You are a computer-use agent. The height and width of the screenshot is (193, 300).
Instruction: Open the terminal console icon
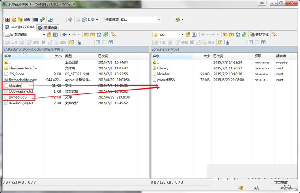point(36,20)
